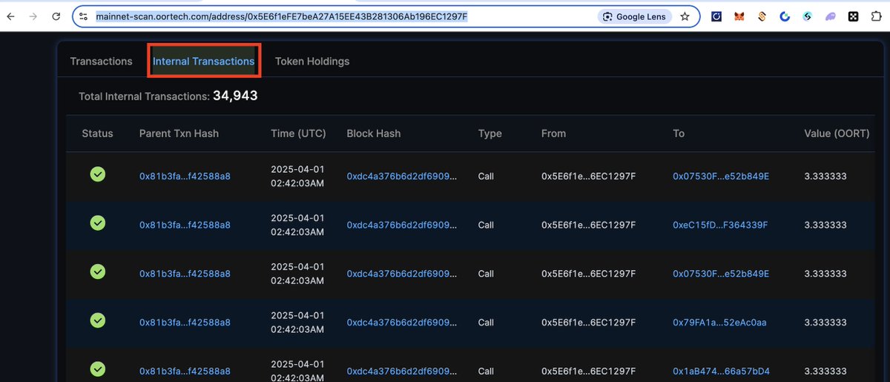Click value 3.333333 in 0x79FA1a row
Screen dimensions: 890x382
tap(825, 323)
